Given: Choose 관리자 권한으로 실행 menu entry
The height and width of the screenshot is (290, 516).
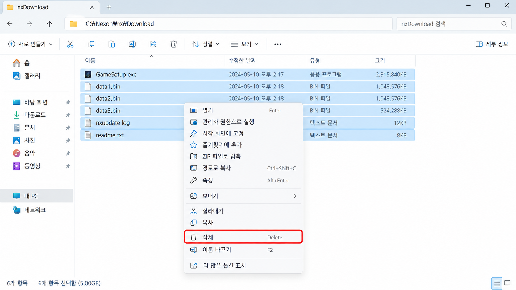Looking at the screenshot, I should [243, 122].
